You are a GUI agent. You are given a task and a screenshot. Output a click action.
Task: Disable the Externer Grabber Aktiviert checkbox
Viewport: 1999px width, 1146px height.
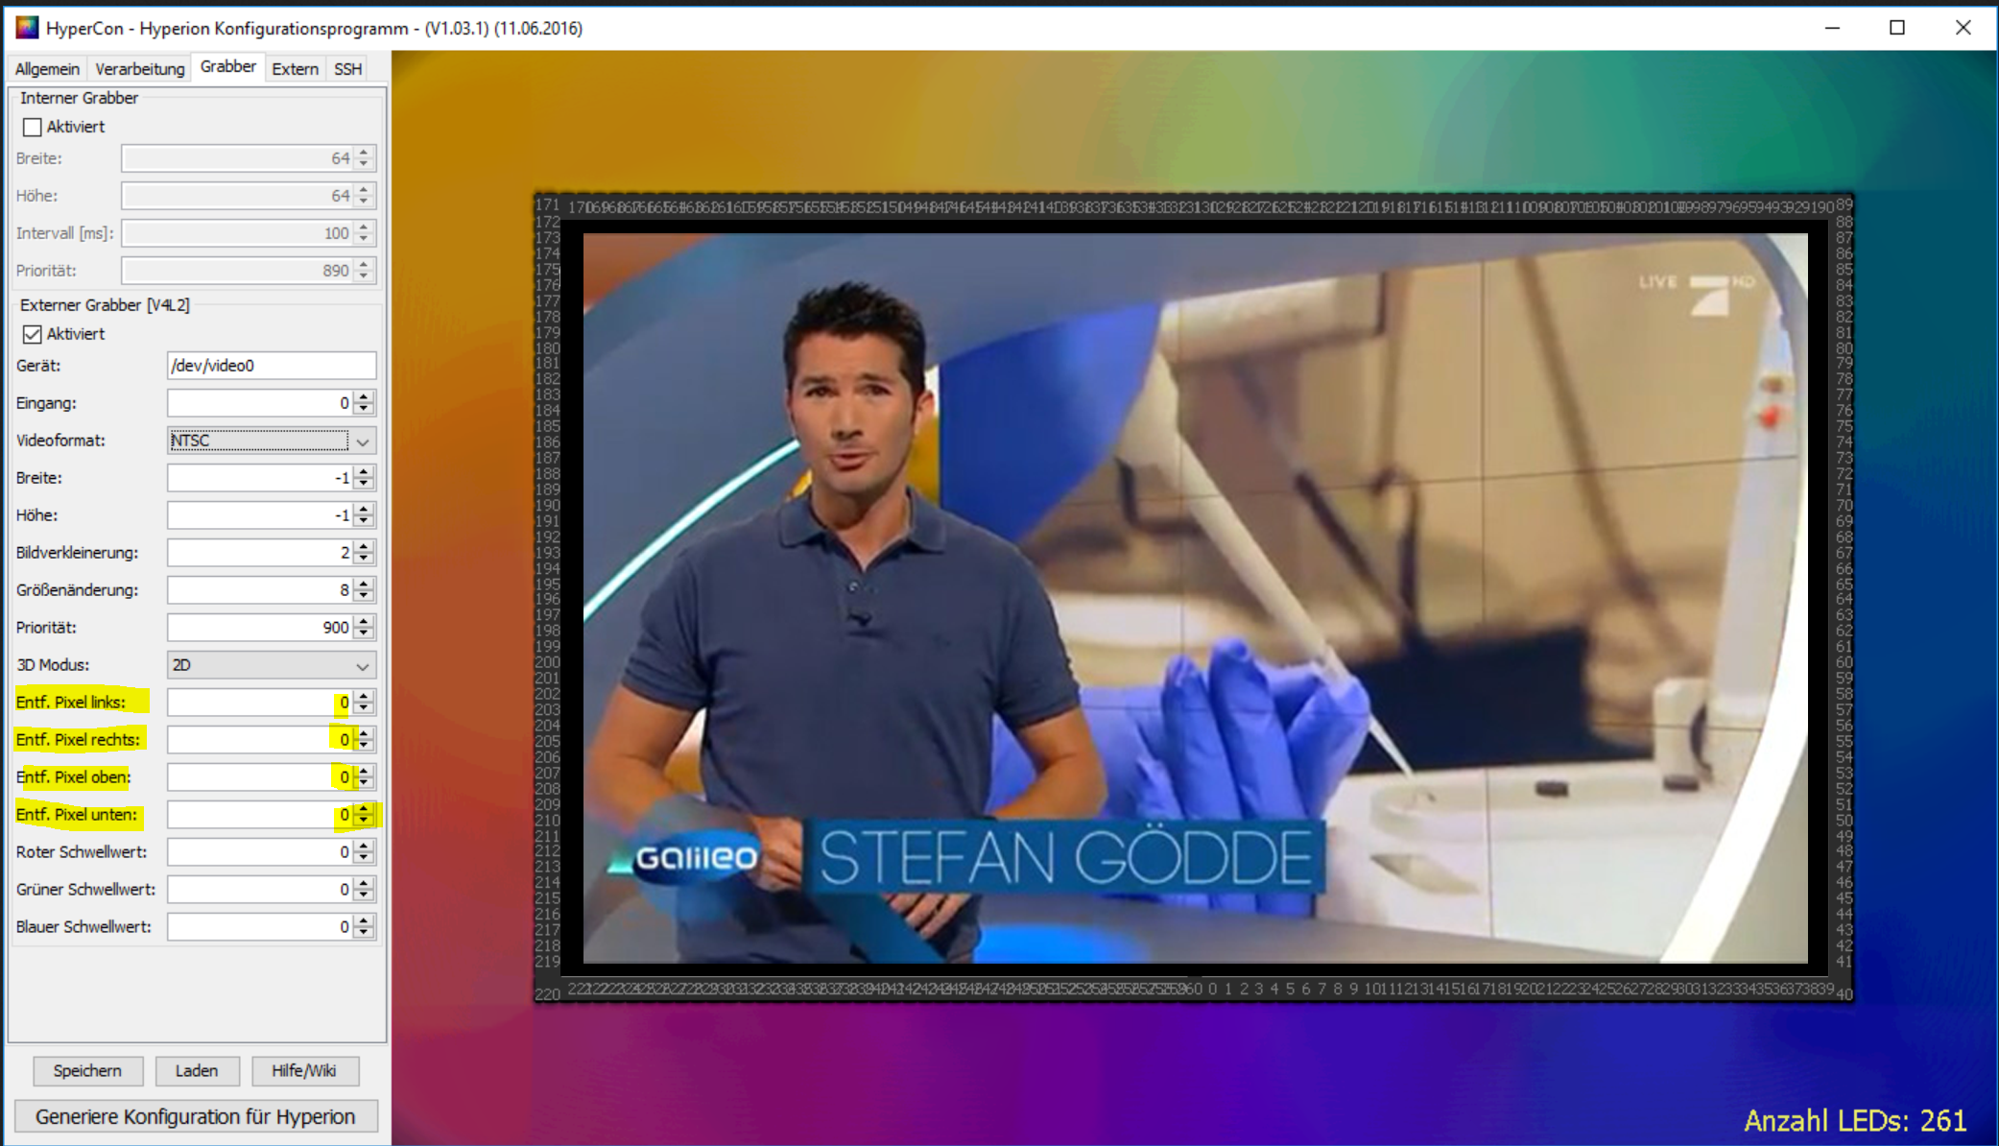pyautogui.click(x=33, y=334)
